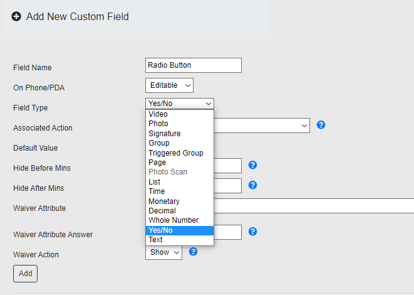Open the On Phone/PDA Editable dropdown

click(169, 85)
